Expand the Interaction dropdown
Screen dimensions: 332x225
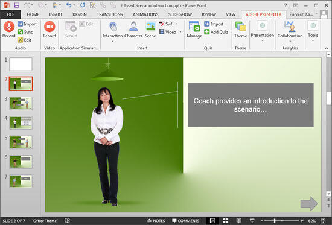(x=112, y=41)
